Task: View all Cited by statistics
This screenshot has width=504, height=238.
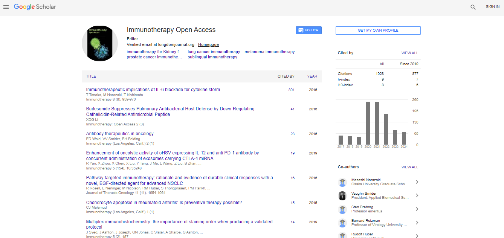Action: coord(409,53)
